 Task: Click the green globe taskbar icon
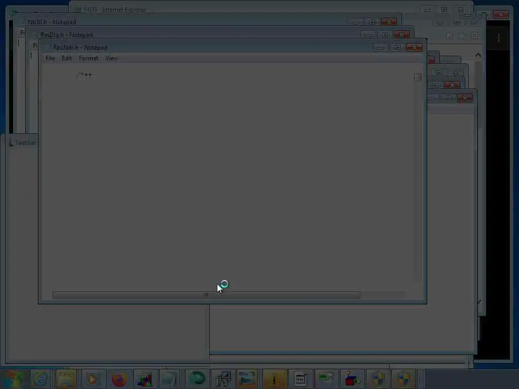(197, 379)
